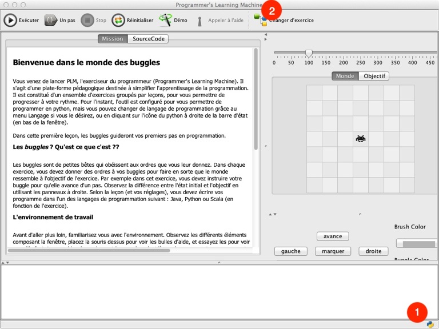Click the Python language icon in status bar
This screenshot has height=329, width=439.
[430, 324]
